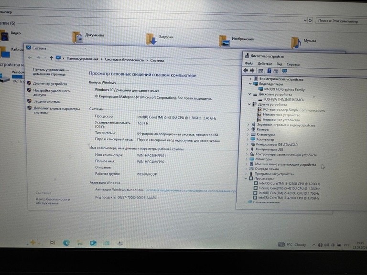The image size is (367, 275).
Task: Collapse the Процессоры node
Action: (246, 178)
